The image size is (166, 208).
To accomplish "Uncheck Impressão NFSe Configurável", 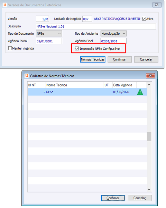I will (x=77, y=49).
